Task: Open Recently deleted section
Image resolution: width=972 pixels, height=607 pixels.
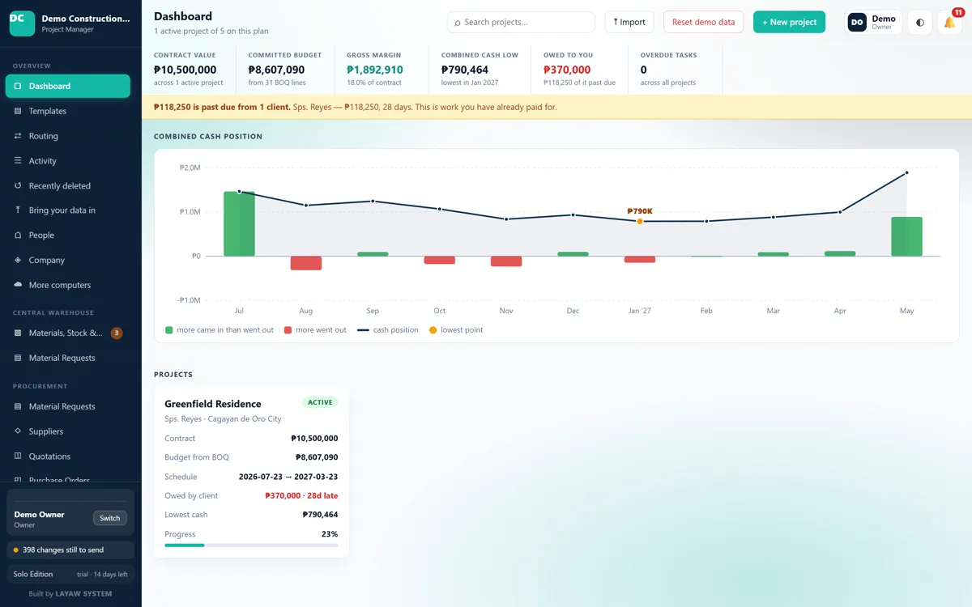Action: click(68, 185)
